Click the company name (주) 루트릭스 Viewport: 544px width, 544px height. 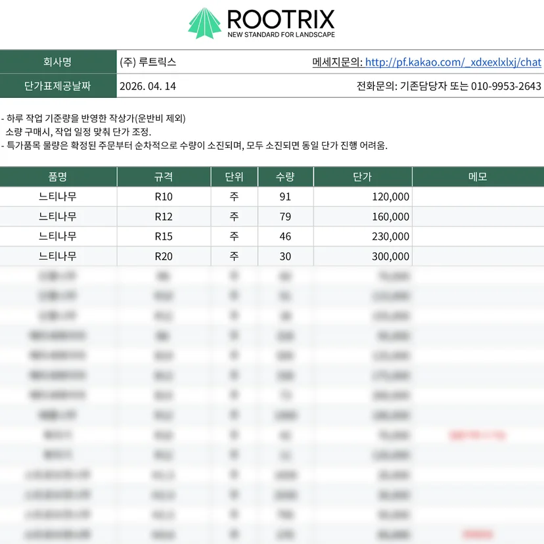[148, 62]
